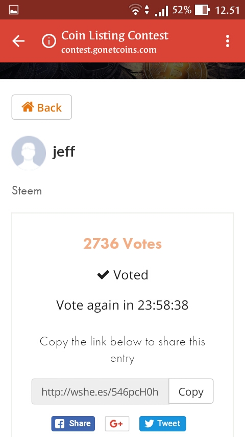Copy the share link
Screen dimensions: 245x437
[191, 391]
